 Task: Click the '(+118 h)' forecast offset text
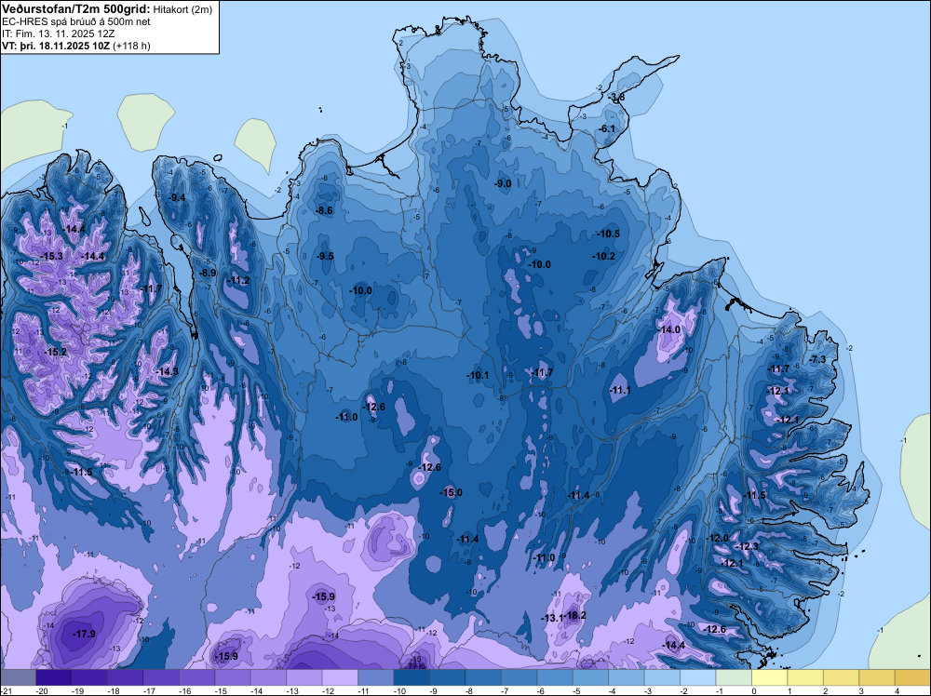[x=131, y=46]
